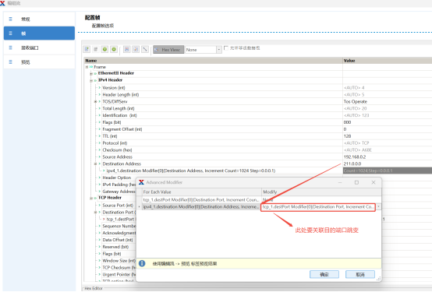
Task: Select the Data Offset (int) row
Action: 118,240
